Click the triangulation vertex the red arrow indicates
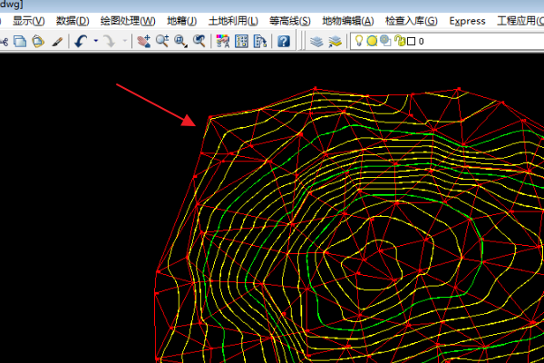 click(210, 118)
